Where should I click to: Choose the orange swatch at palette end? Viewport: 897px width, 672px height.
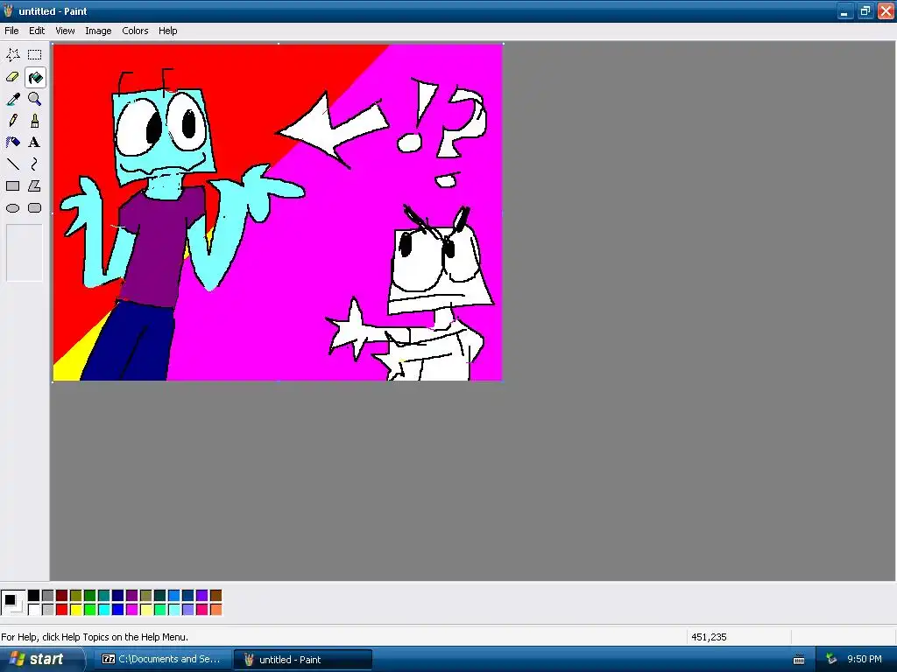coord(215,610)
